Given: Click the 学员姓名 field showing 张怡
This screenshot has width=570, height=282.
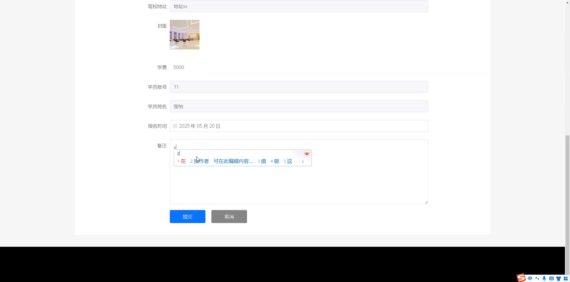Looking at the screenshot, I should coord(299,106).
